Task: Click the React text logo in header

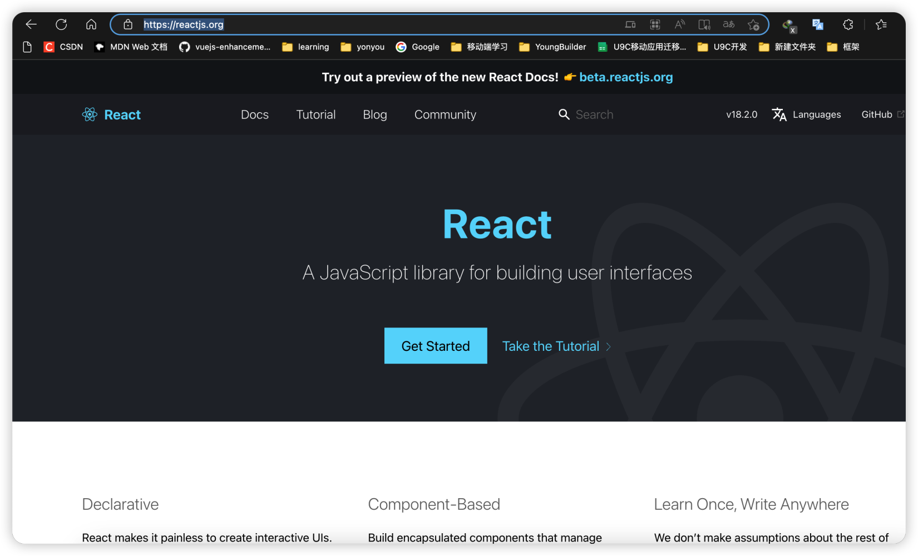Action: click(x=122, y=115)
